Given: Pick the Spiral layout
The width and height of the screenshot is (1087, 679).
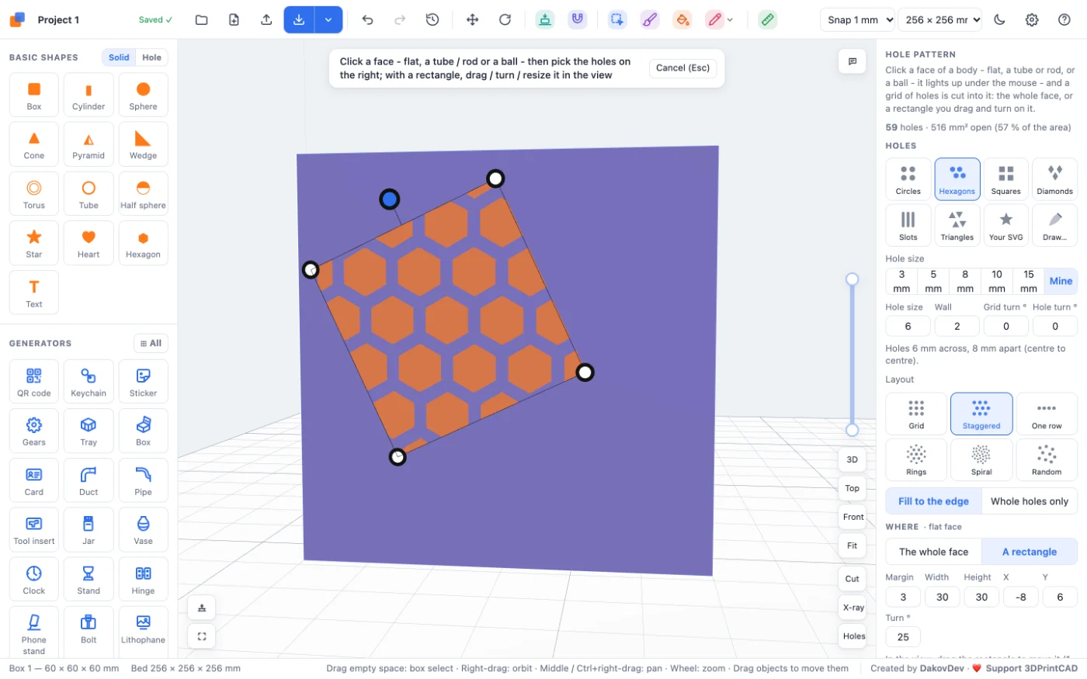Looking at the screenshot, I should [x=981, y=459].
